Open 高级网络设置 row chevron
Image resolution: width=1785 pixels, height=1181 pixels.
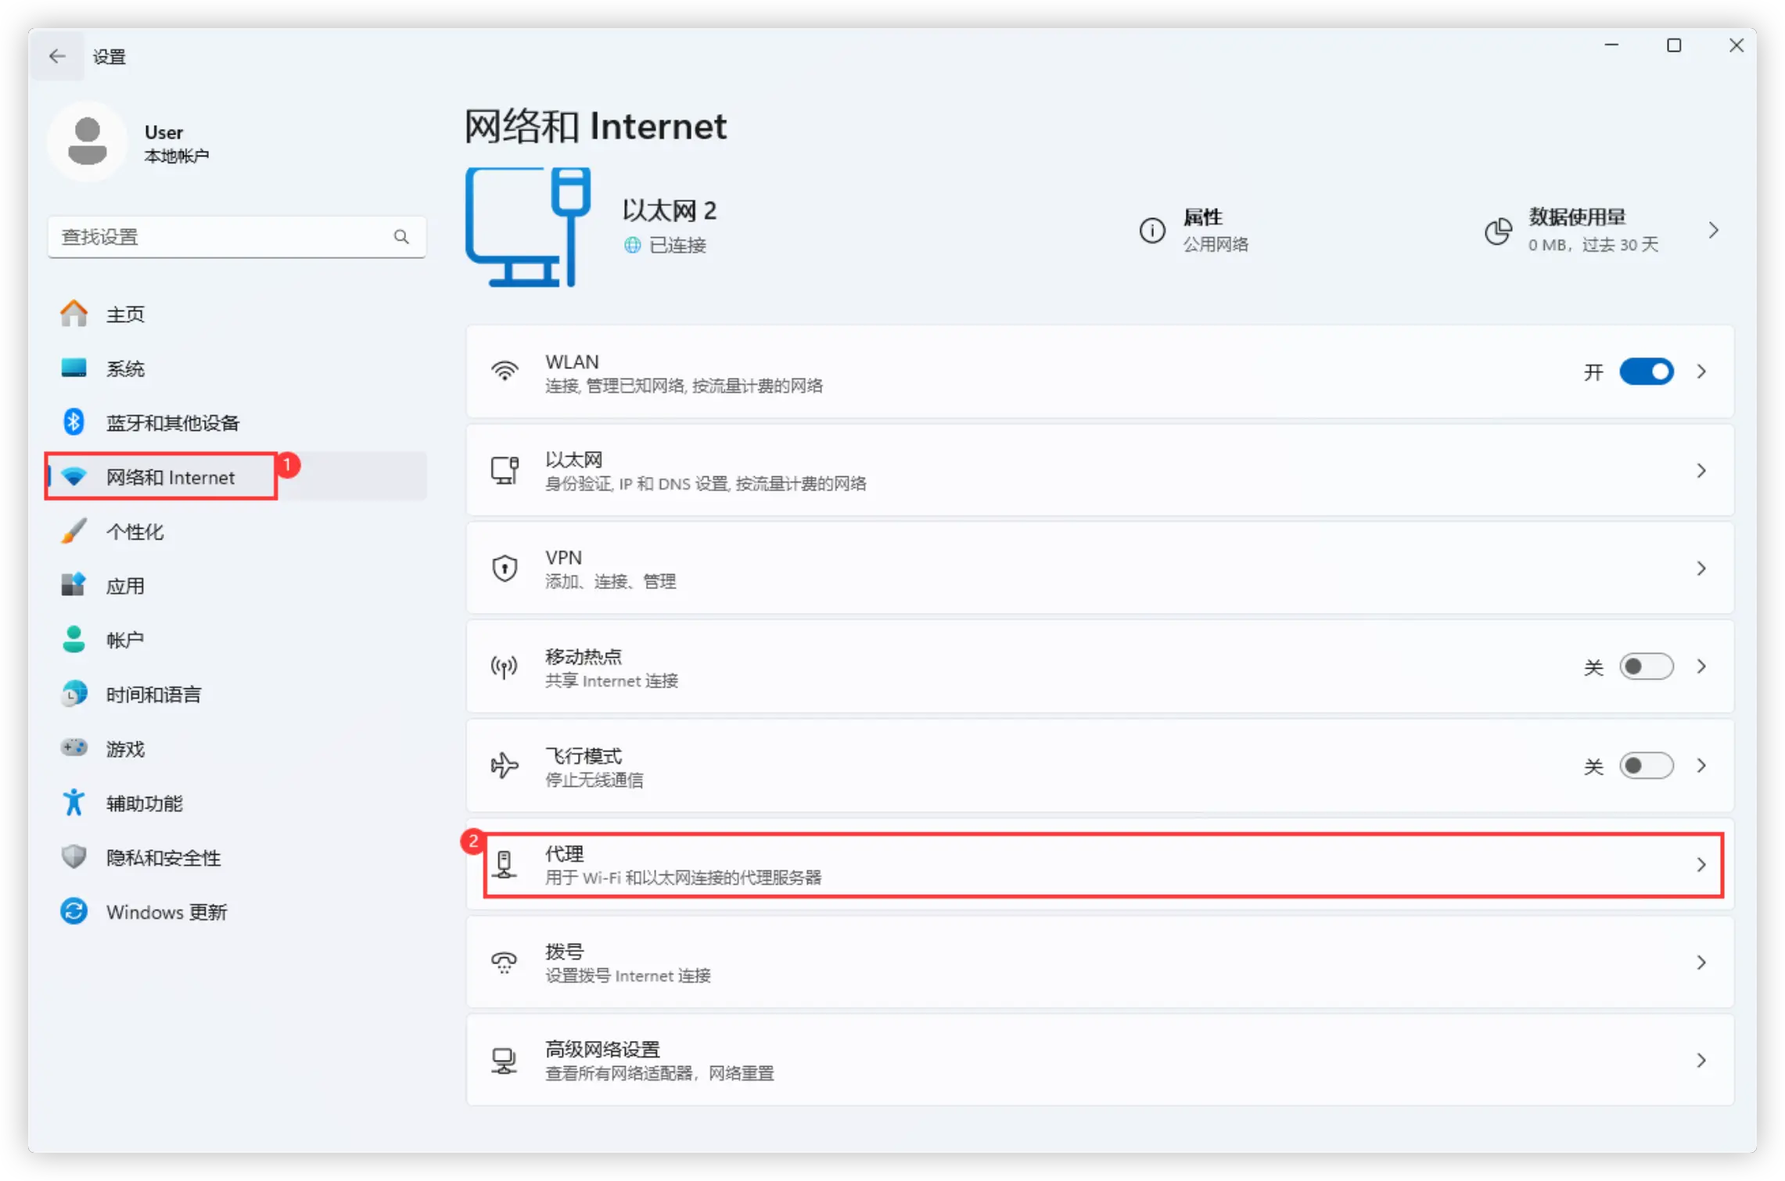click(x=1701, y=1061)
